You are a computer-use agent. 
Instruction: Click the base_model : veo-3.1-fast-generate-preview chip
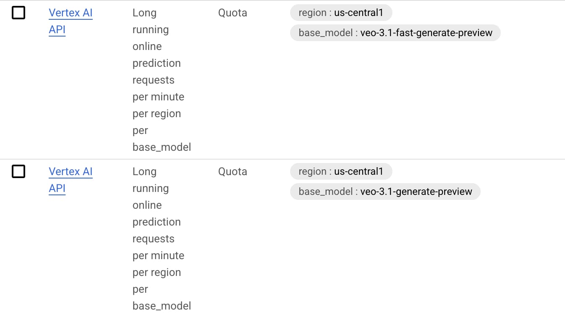[x=395, y=33]
